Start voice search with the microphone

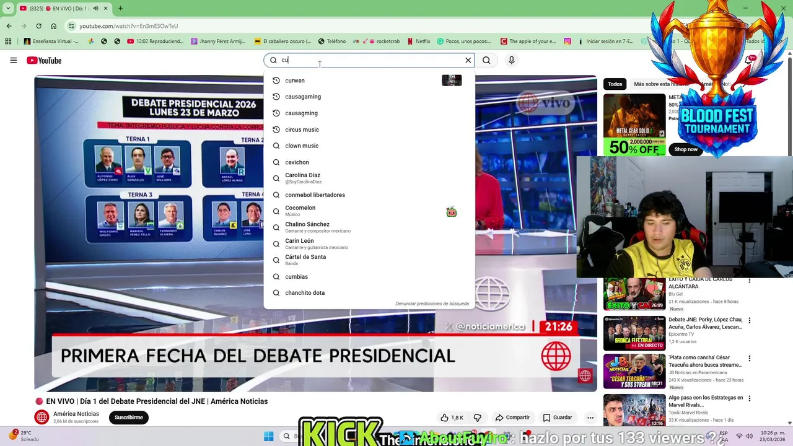[x=511, y=60]
